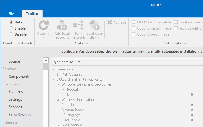Open the Services page in sidebar
This screenshot has height=127, width=203.
click(x=15, y=107)
